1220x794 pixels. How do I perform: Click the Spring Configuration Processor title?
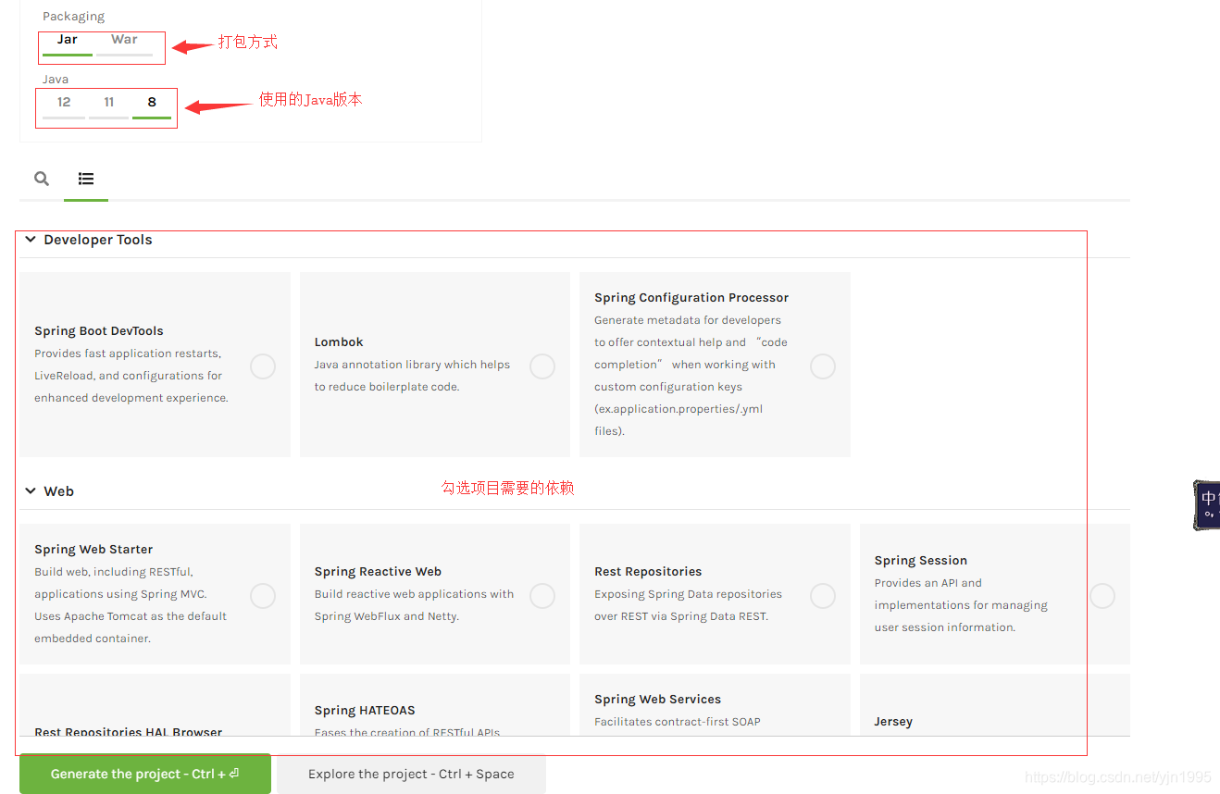pyautogui.click(x=691, y=298)
